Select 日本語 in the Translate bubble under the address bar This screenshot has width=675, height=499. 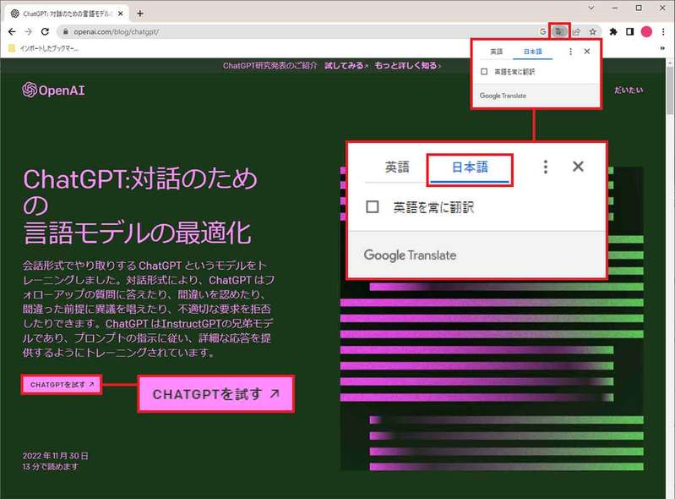pyautogui.click(x=532, y=52)
